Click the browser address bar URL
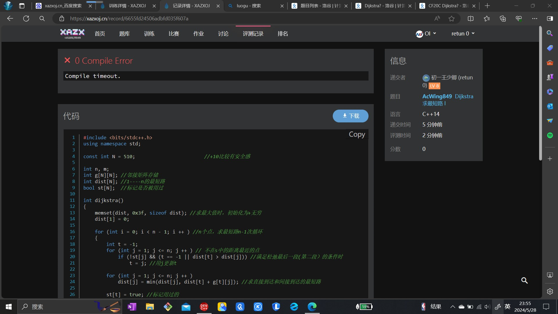 click(x=129, y=19)
